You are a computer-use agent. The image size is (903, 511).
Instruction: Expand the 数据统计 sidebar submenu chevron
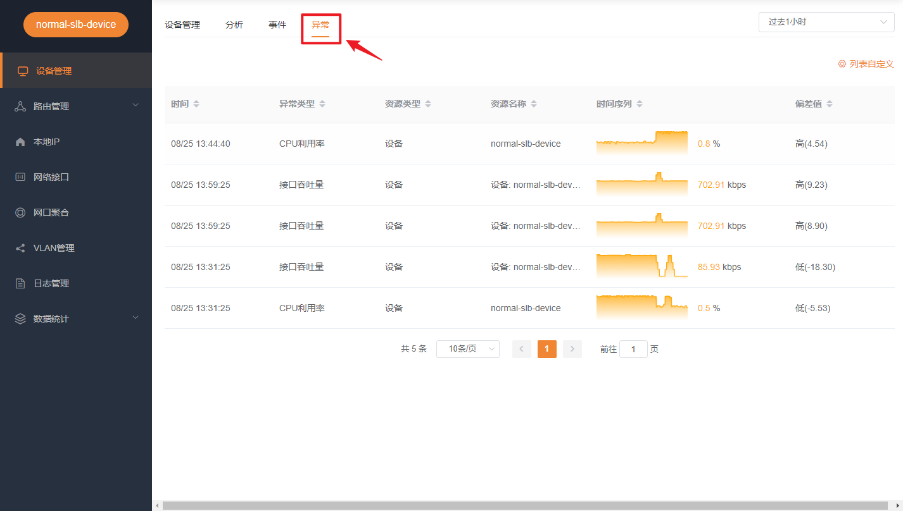coord(135,318)
